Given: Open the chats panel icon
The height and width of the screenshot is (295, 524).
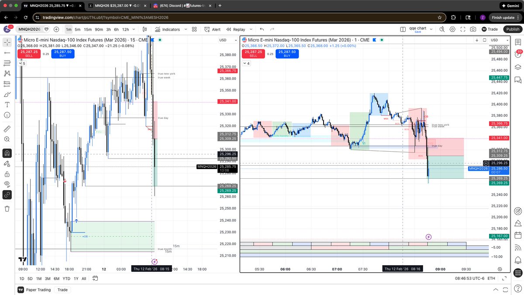Looking at the screenshot, I should (517, 80).
